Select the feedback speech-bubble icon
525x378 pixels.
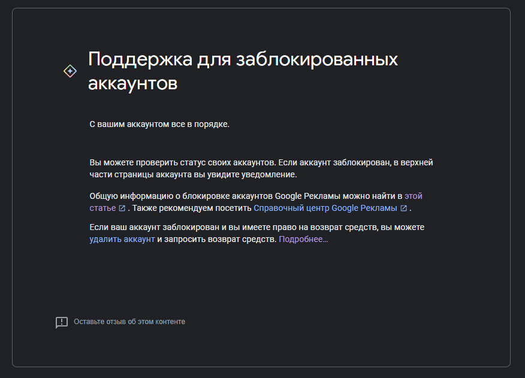(x=61, y=321)
